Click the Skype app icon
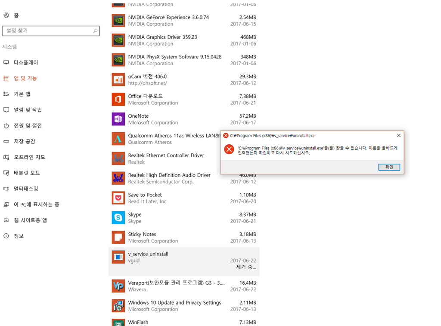The height and width of the screenshot is (326, 441). point(118,217)
